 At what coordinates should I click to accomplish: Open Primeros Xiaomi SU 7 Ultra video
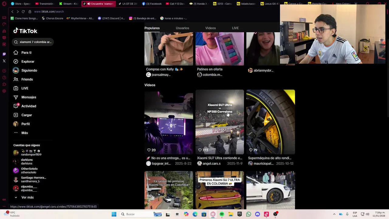coord(220,190)
